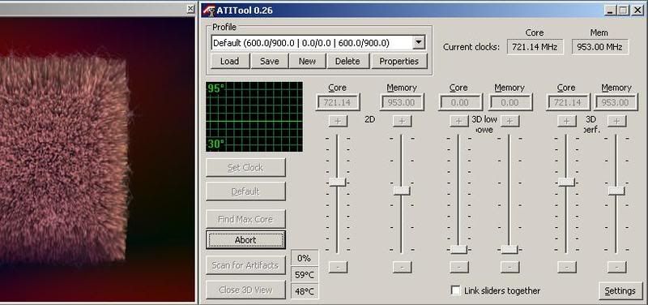Click the Abort button
This screenshot has width=648, height=305.
pyautogui.click(x=245, y=240)
